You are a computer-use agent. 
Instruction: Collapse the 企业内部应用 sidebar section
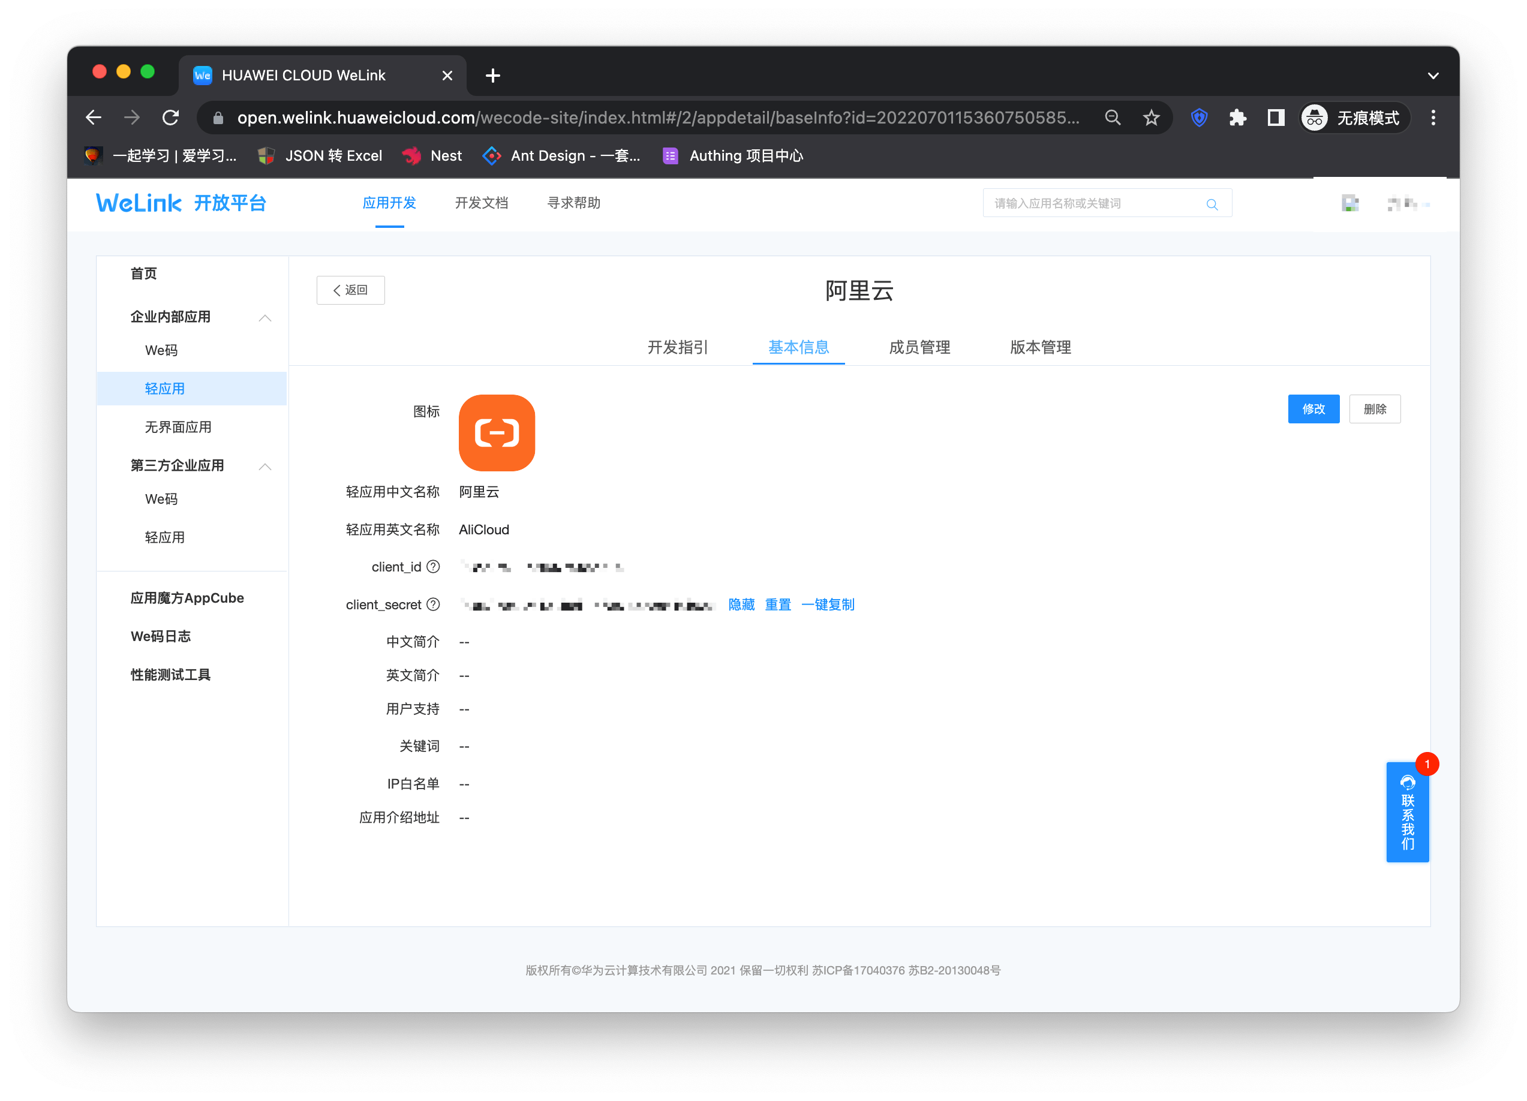coord(264,318)
